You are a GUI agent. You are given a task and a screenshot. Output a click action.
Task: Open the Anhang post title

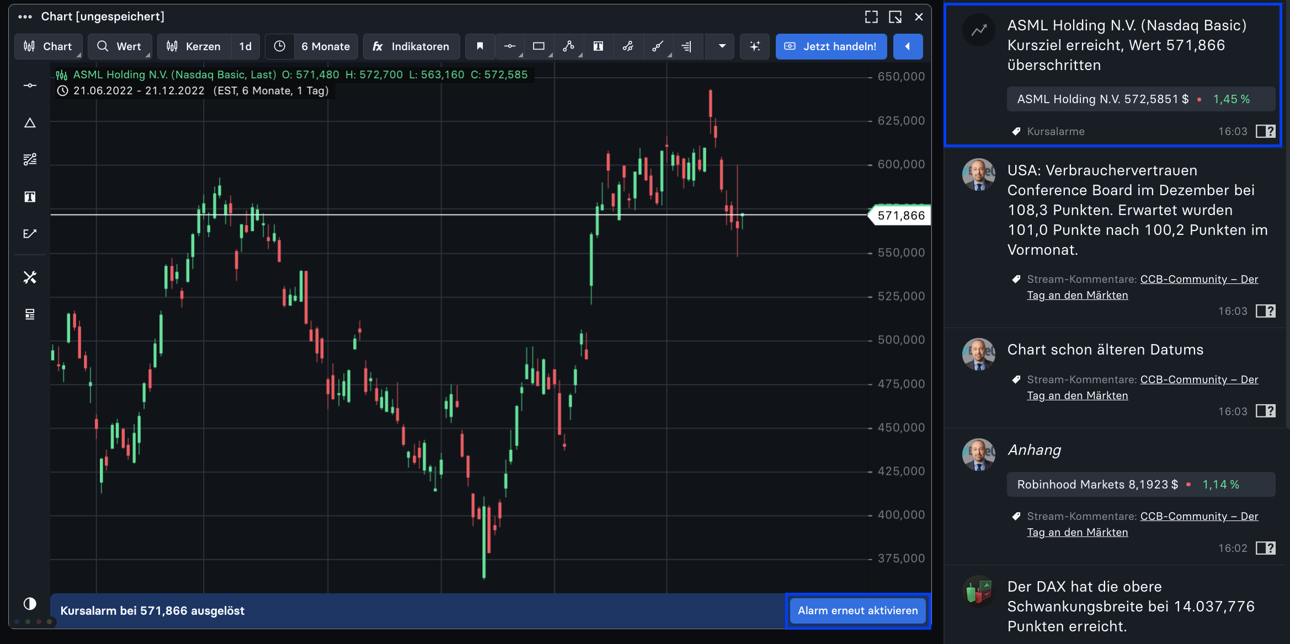(x=1035, y=450)
